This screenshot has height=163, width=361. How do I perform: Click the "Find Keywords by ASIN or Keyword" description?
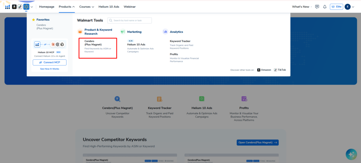coord(98,50)
